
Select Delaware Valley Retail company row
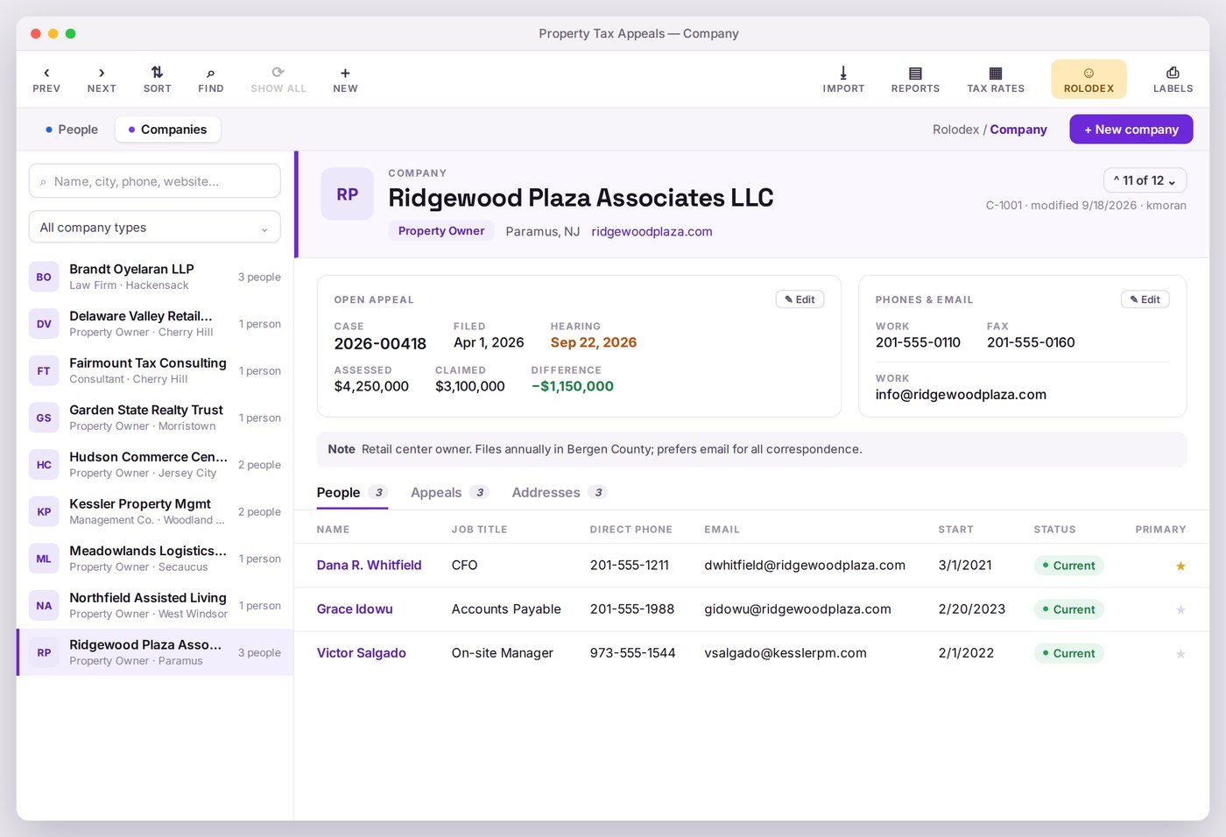(155, 324)
